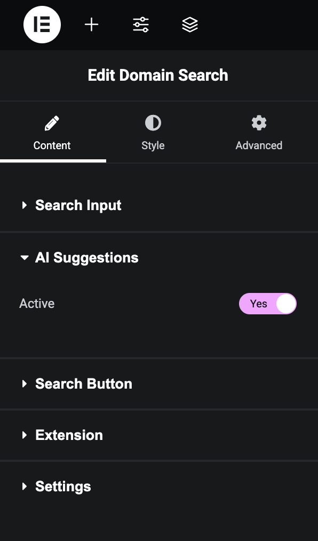318x541 pixels.
Task: Click the half-circle icon above Style
Action: click(153, 122)
